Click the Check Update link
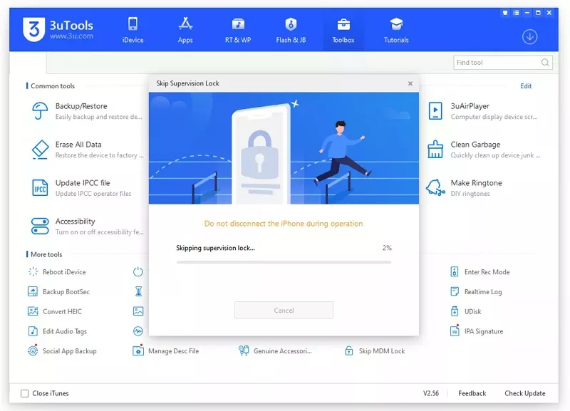 click(525, 393)
